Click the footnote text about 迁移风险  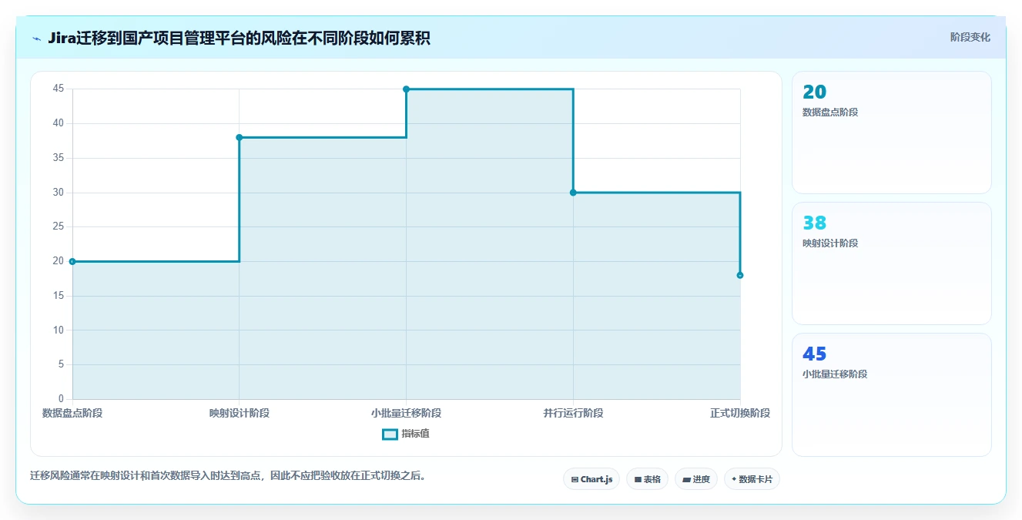coord(228,476)
